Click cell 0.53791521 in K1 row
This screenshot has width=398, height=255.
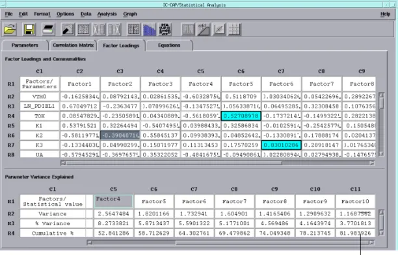pyautogui.click(x=80, y=126)
